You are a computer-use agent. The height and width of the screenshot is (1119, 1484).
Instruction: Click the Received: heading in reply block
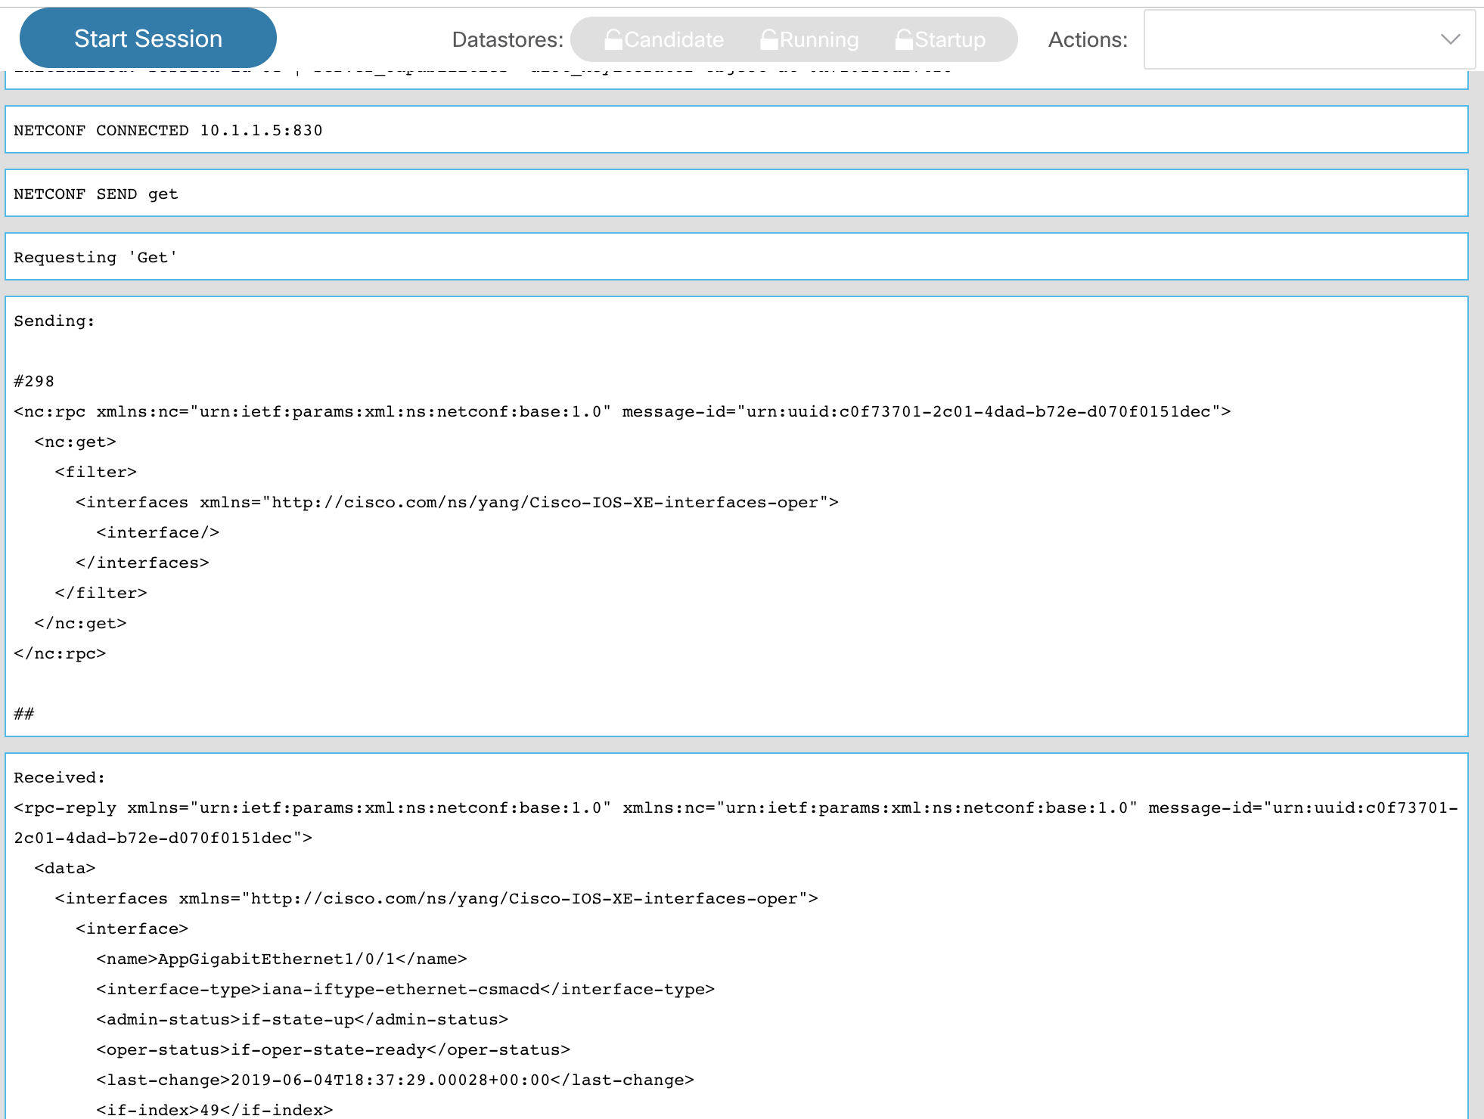(59, 777)
